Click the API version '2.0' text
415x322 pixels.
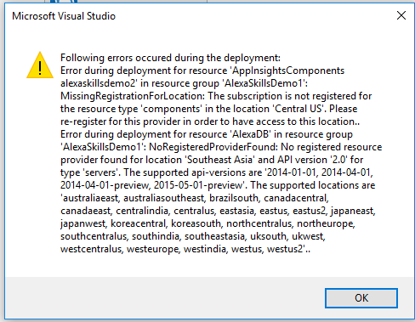[x=339, y=160]
